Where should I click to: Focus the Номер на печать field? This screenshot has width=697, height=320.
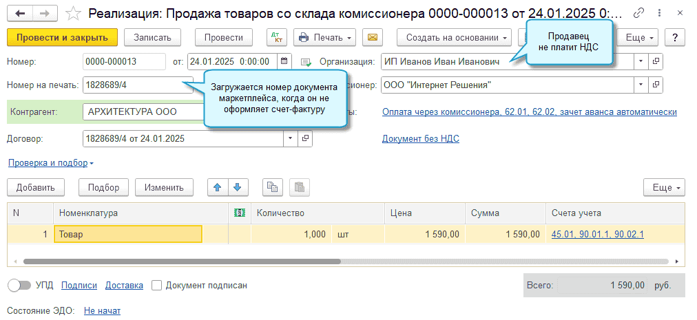pyautogui.click(x=138, y=85)
